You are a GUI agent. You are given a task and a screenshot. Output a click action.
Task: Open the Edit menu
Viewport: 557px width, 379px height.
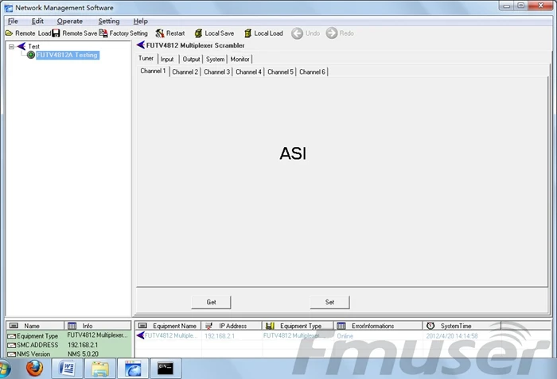point(37,21)
